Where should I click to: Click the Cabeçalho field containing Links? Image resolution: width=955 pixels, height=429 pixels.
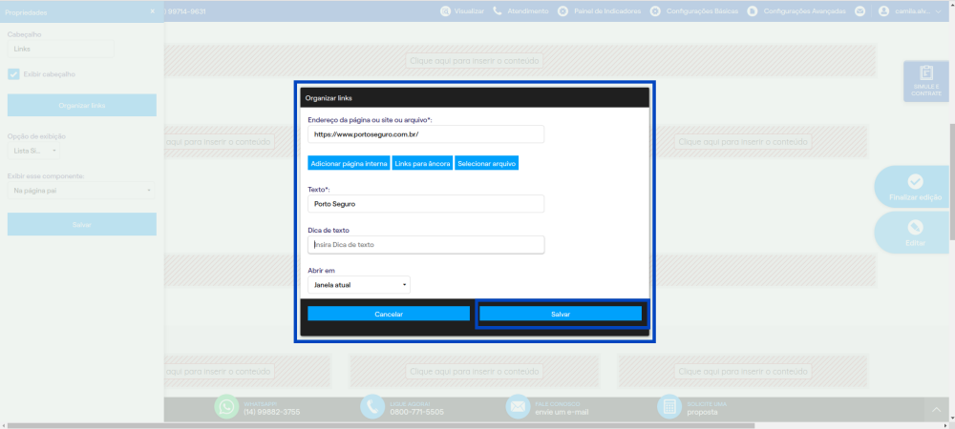[60, 49]
